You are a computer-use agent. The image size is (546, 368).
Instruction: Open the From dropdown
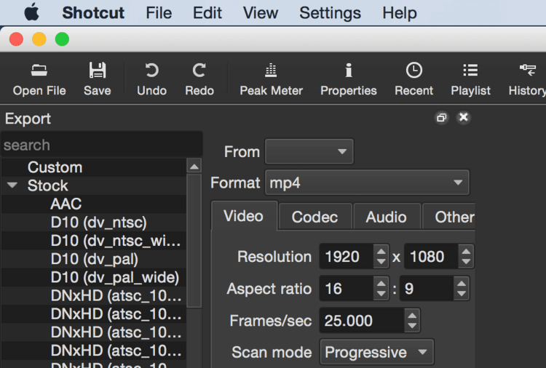309,151
